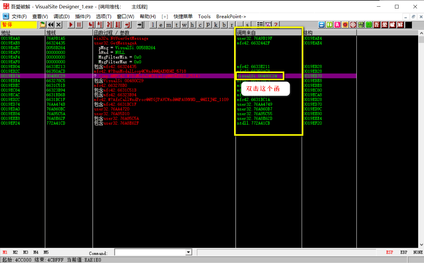Open breakpoints window with 'b' button
Screen dimensions: 424x263
(x=224, y=25)
